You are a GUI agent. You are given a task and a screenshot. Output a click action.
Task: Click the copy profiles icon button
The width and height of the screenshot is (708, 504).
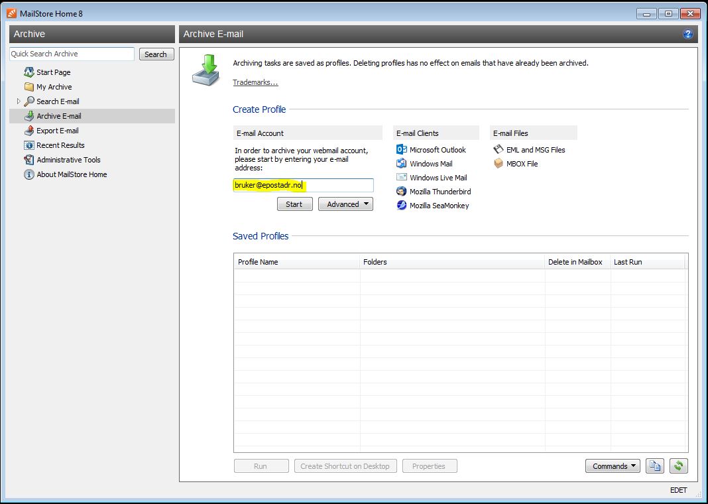(x=655, y=466)
